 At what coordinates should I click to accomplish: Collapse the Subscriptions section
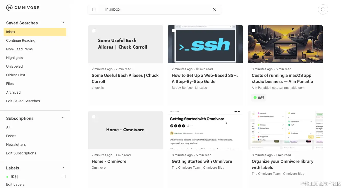(x=63, y=118)
